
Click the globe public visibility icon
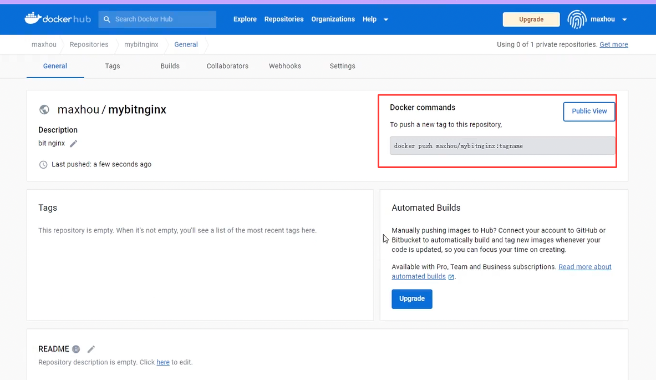44,110
